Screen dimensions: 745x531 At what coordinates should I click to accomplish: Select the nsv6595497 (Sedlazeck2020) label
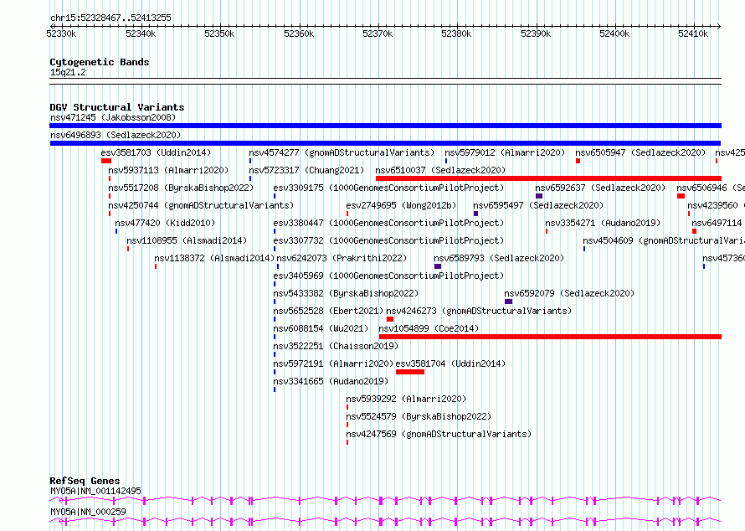click(x=538, y=205)
